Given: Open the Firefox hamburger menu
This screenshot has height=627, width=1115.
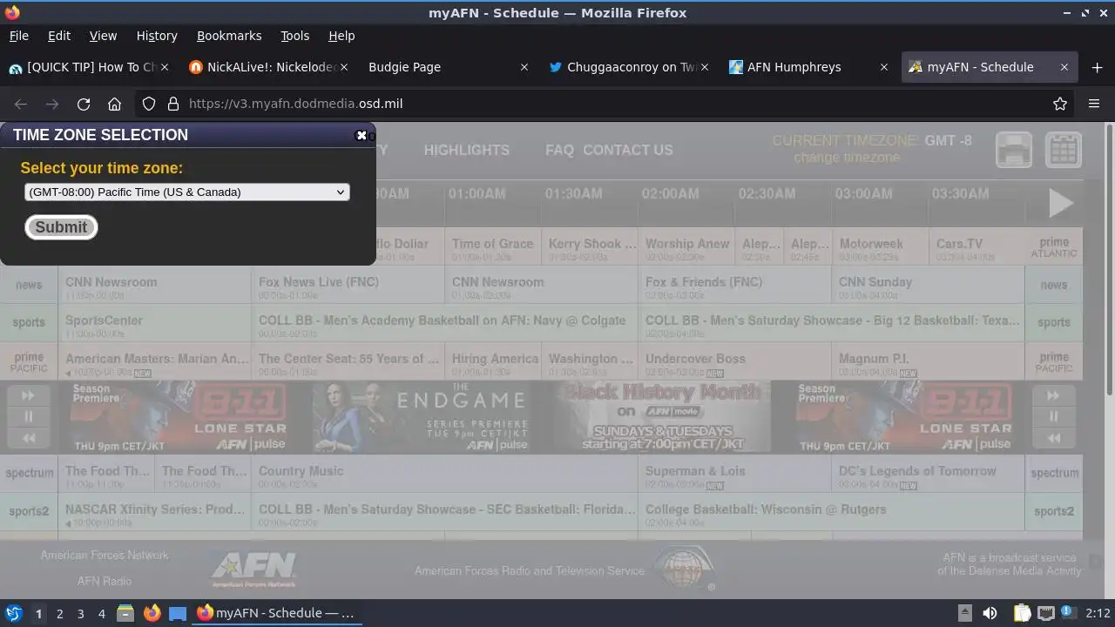Looking at the screenshot, I should (1094, 104).
